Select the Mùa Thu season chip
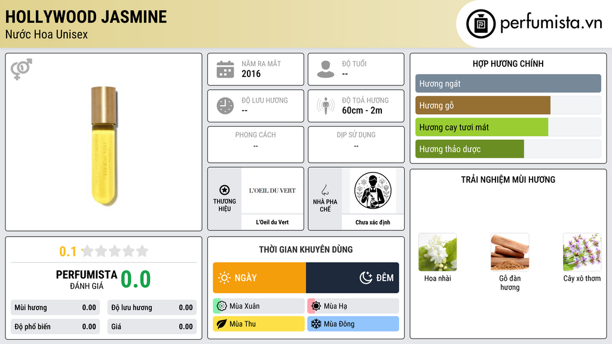The height and width of the screenshot is (344, 612). click(x=259, y=324)
